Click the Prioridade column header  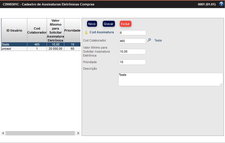73,30
